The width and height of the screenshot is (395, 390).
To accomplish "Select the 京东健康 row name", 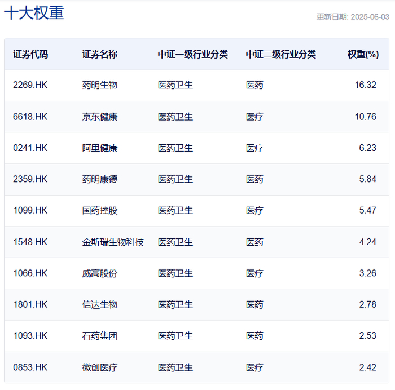I will pos(100,117).
